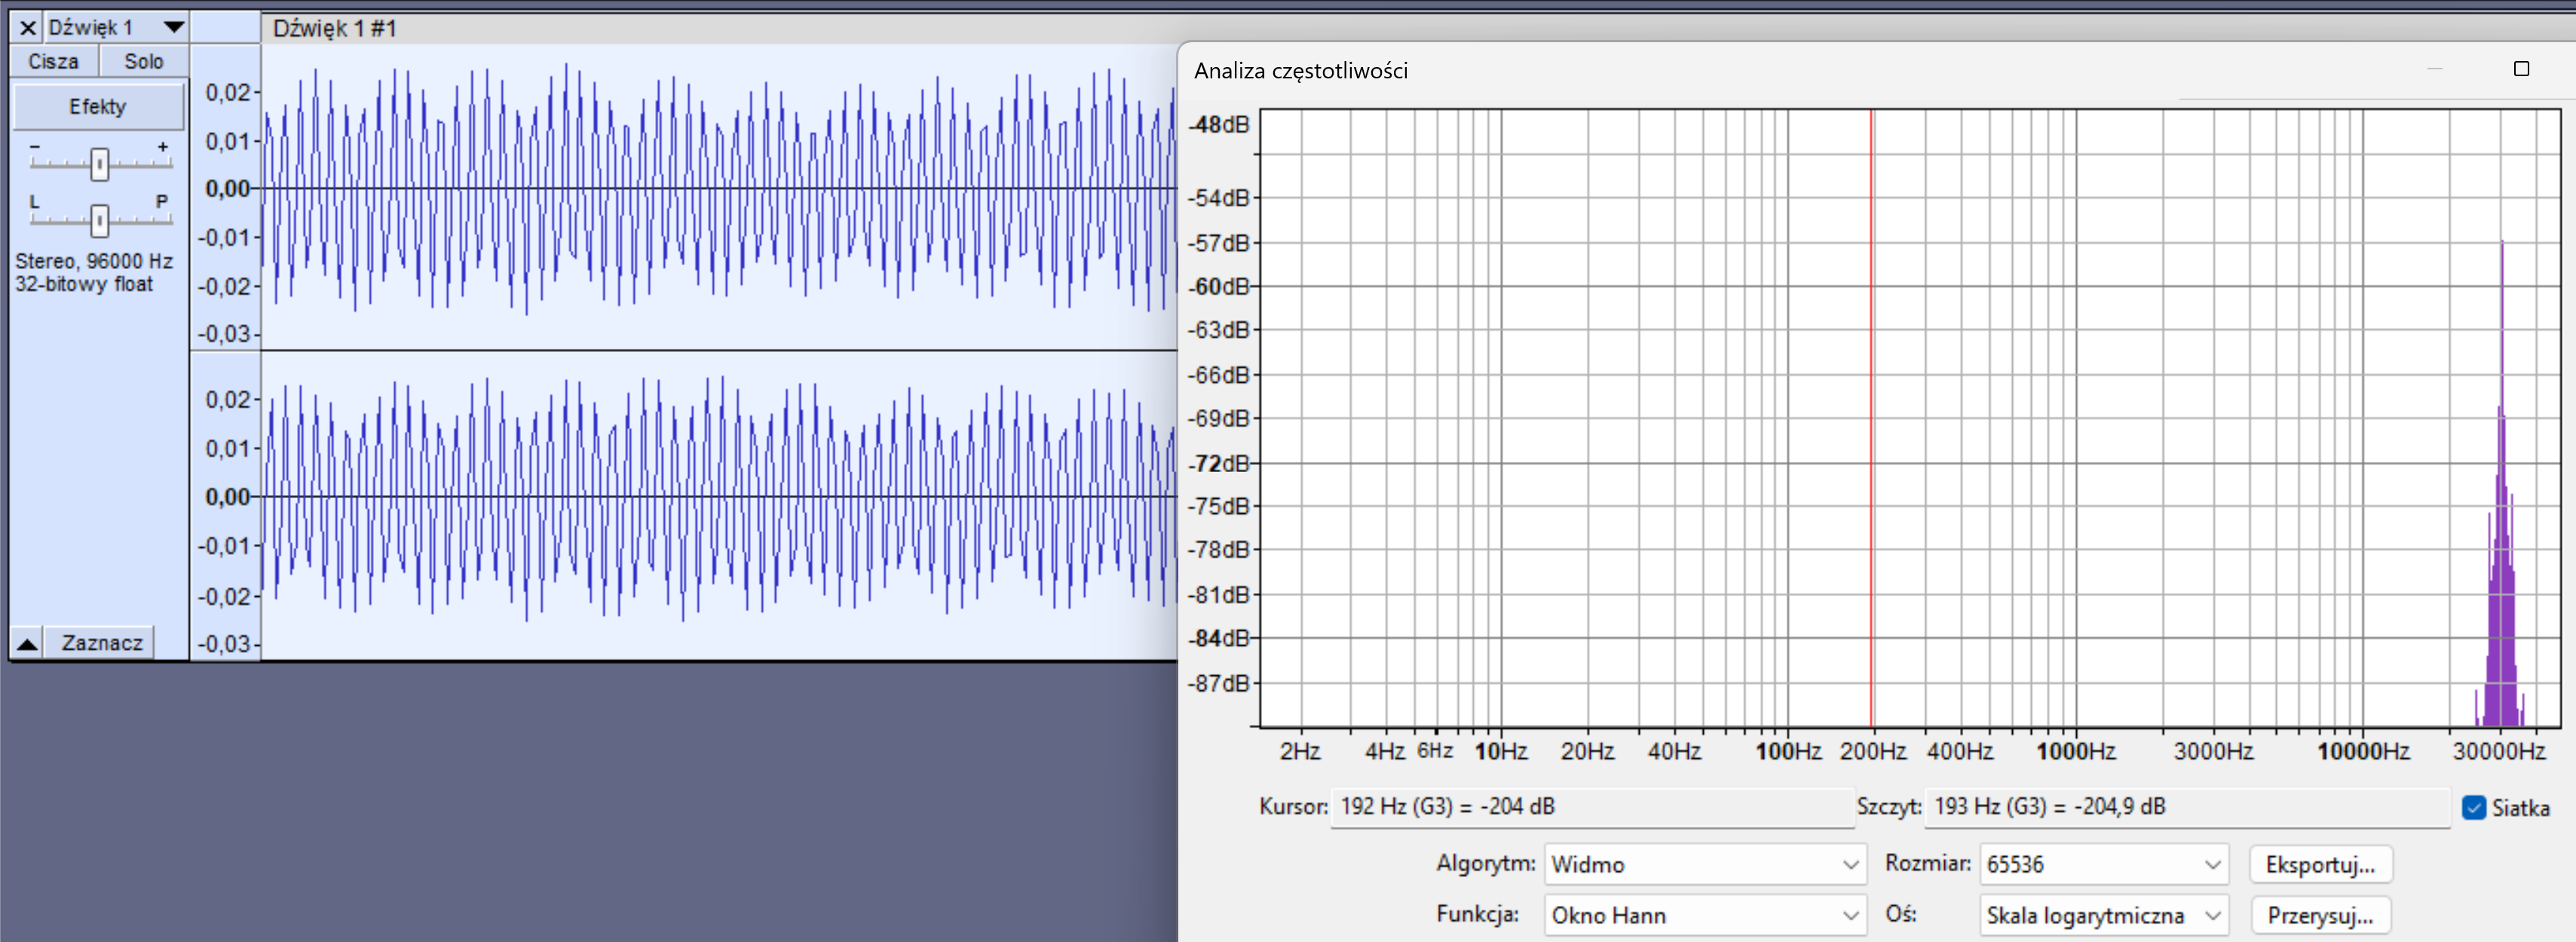Maximize the Analiza częstotliwości window

(x=2521, y=69)
